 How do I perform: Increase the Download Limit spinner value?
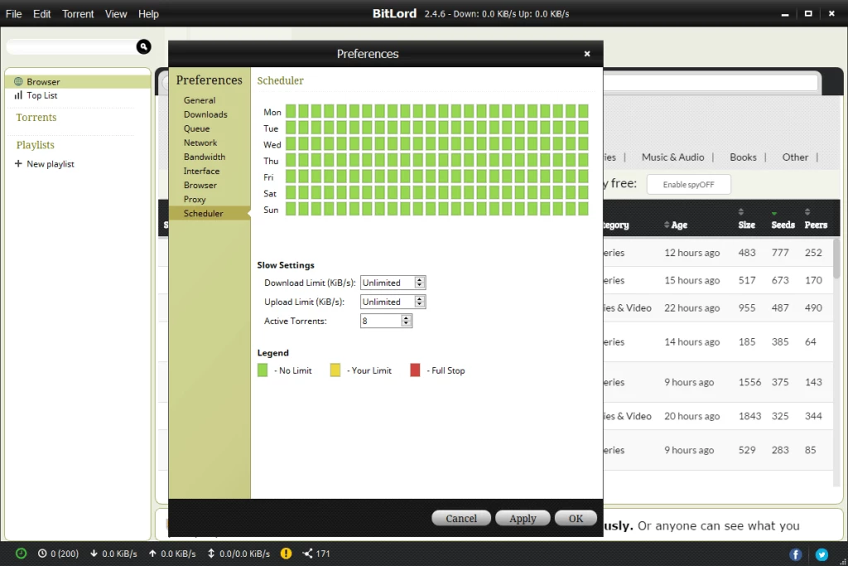click(420, 280)
